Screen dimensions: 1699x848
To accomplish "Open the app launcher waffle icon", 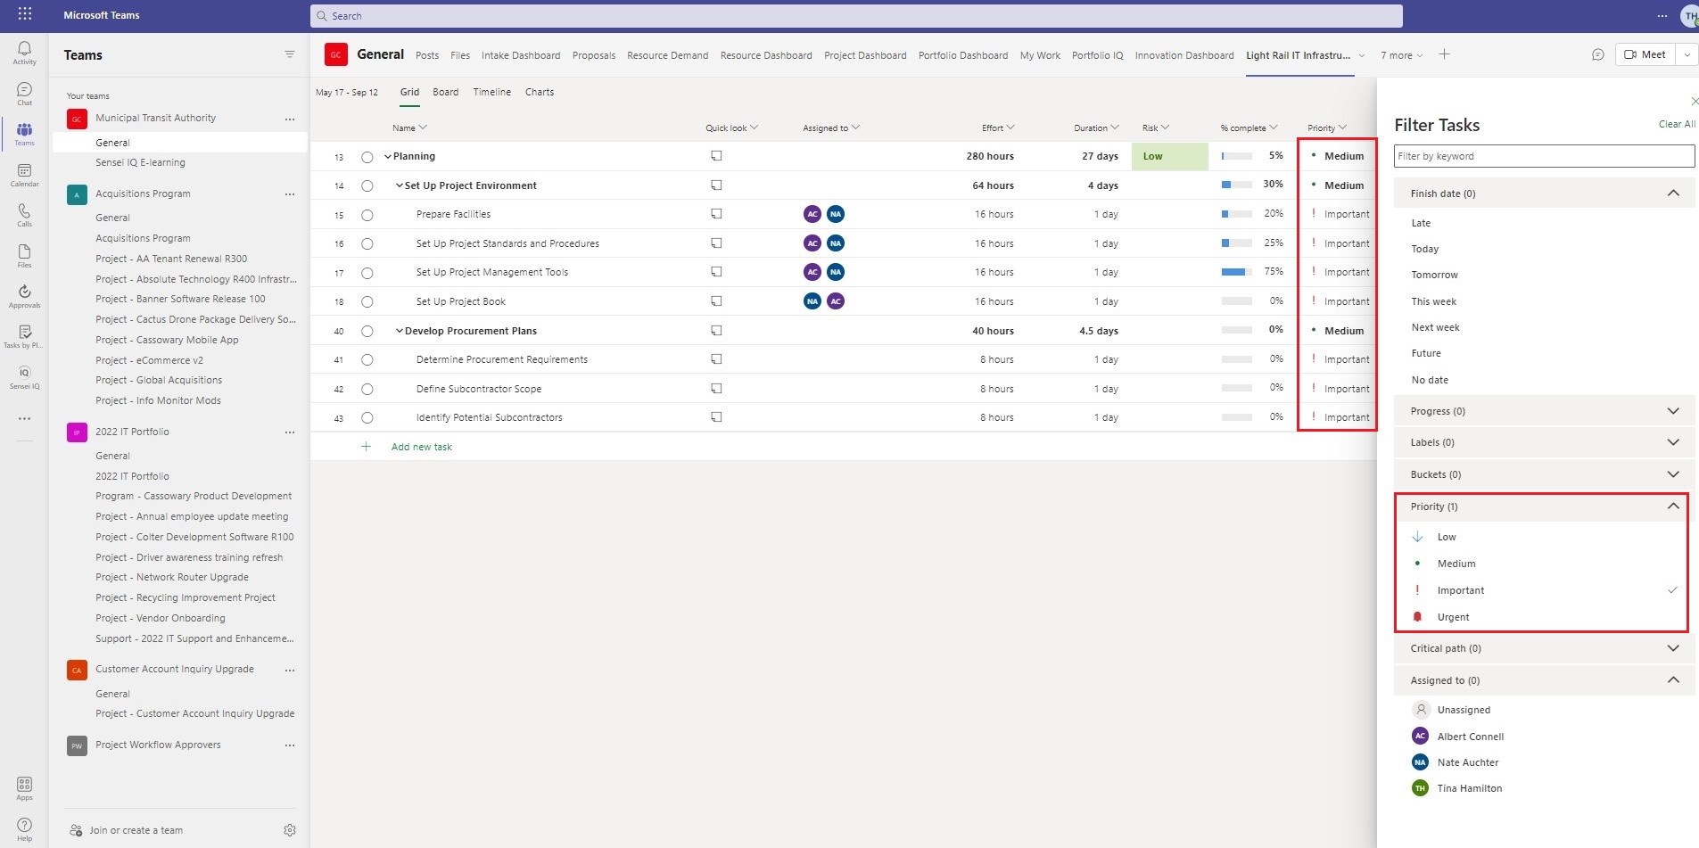I will [x=25, y=14].
